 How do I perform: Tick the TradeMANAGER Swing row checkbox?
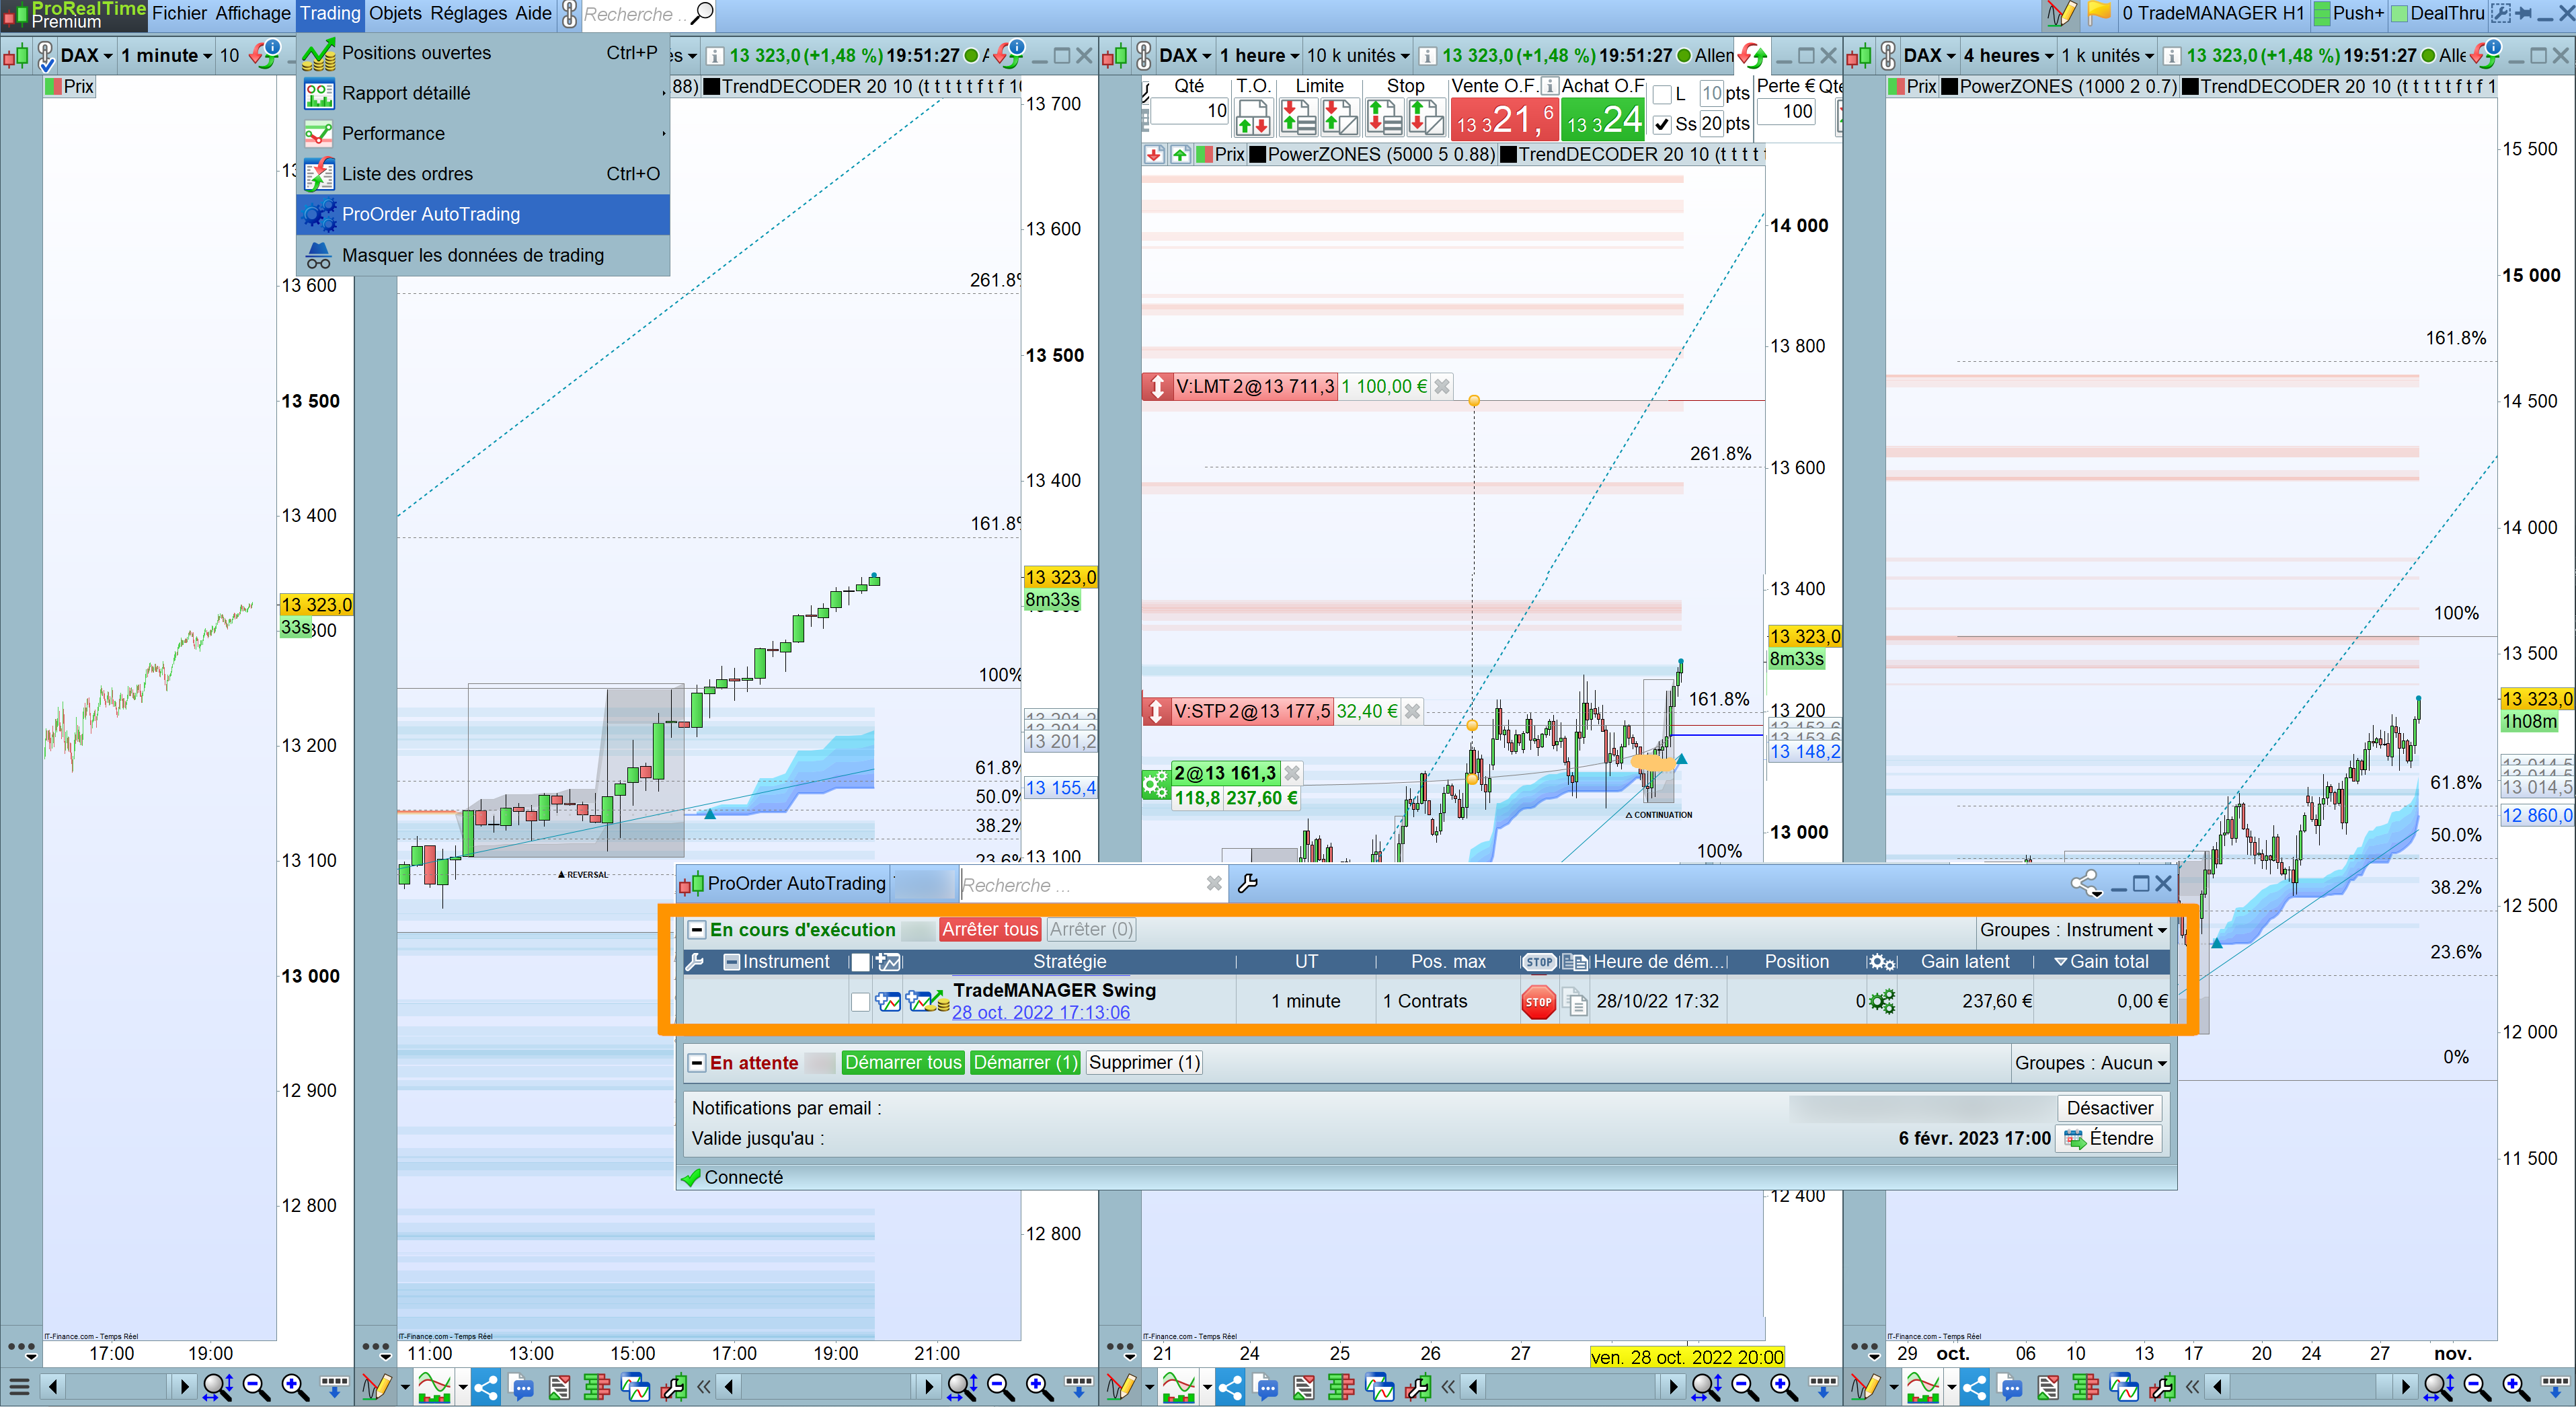(x=860, y=1001)
